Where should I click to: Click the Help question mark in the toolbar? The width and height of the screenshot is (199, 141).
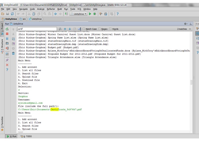tap(117, 14)
